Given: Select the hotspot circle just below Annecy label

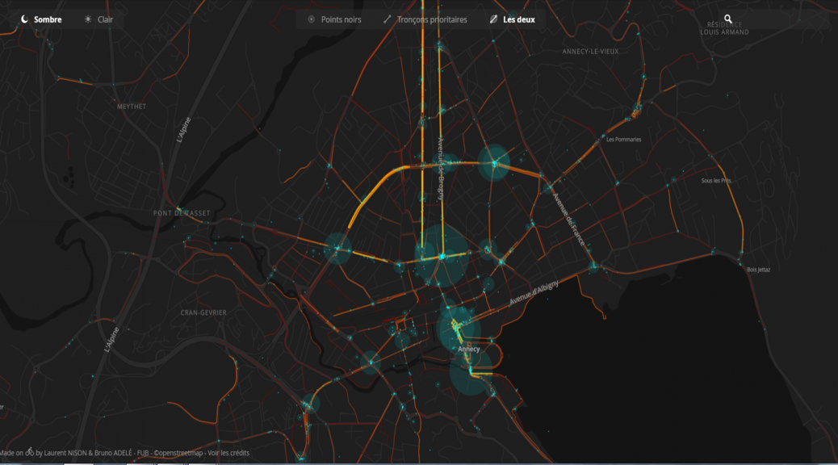Looking at the screenshot, I should 471,371.
